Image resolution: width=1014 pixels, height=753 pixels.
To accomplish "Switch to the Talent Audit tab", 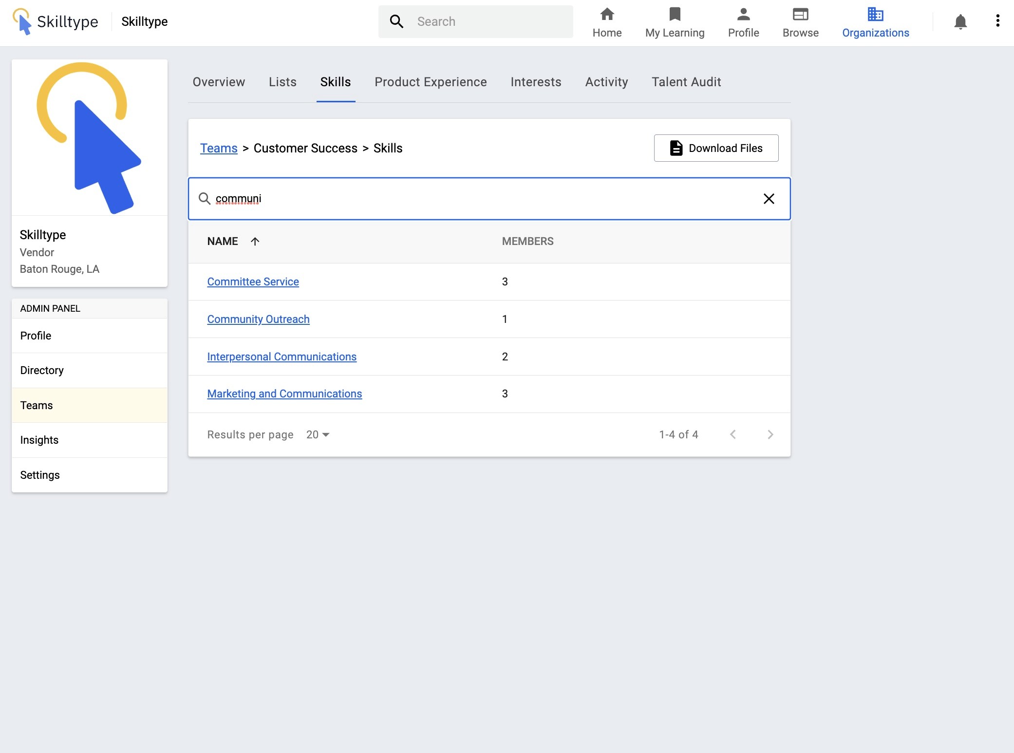I will coord(686,82).
